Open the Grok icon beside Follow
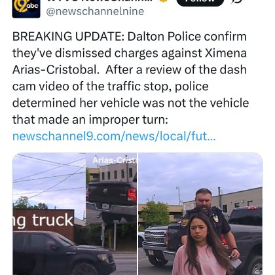Viewport: 275px width, 275px height. 237,2
